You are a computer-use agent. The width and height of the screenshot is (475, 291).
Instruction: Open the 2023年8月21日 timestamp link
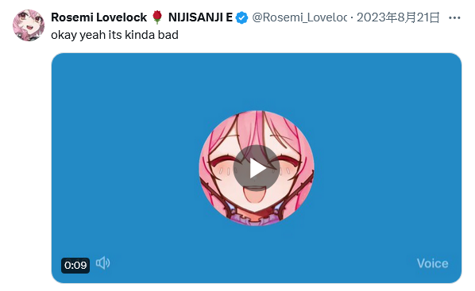click(x=398, y=17)
